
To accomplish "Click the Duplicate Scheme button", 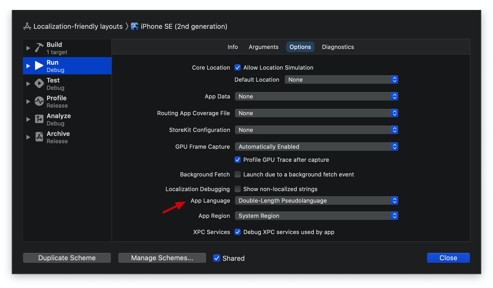I will [x=67, y=258].
